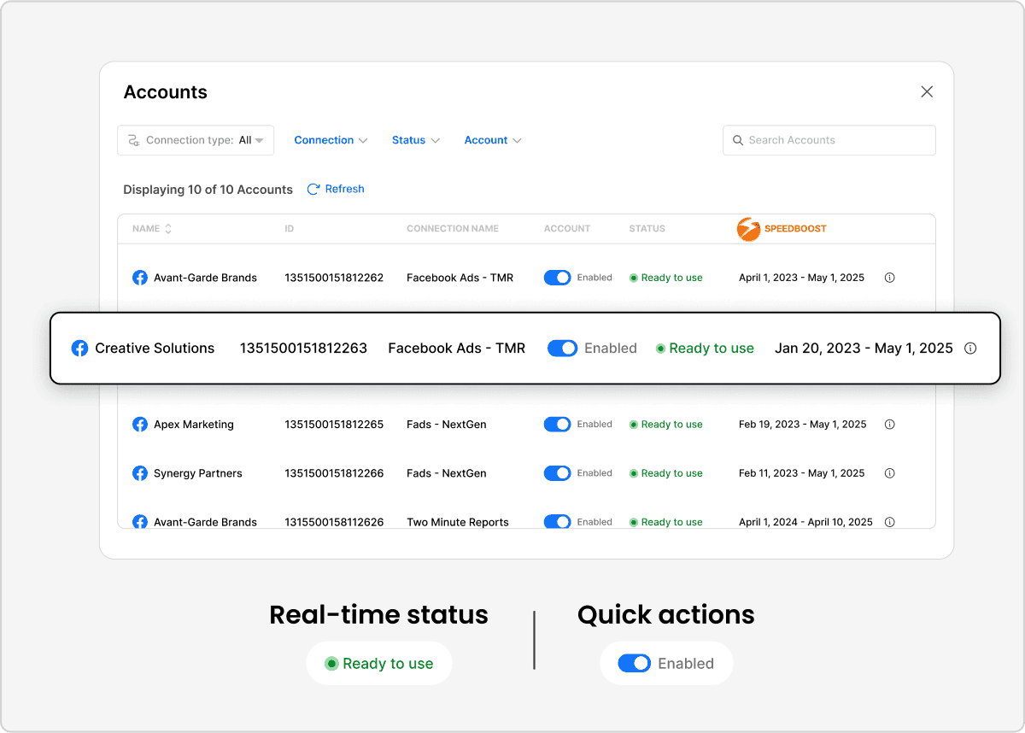The height and width of the screenshot is (733, 1025).
Task: Open the Connection filter dropdown
Action: click(x=330, y=139)
